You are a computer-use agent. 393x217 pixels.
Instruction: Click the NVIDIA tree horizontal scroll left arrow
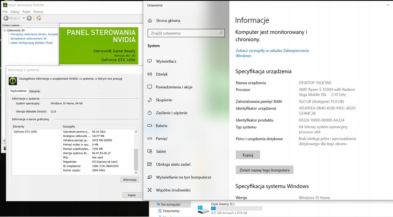(4, 141)
